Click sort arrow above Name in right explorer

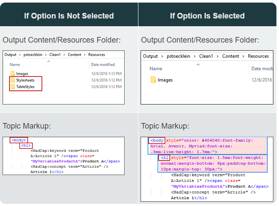pos(198,65)
